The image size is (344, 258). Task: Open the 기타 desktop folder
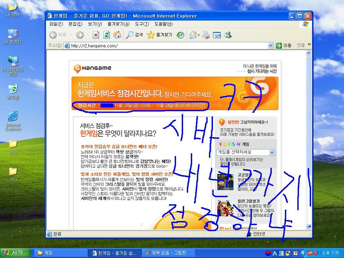[13, 175]
